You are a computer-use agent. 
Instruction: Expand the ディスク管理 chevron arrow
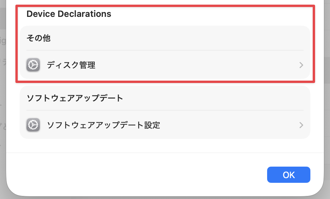click(x=301, y=65)
